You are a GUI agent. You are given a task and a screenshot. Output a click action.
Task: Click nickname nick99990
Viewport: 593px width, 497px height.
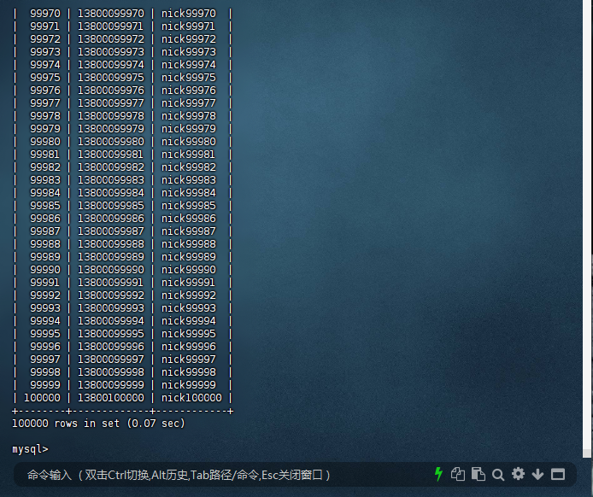point(189,270)
